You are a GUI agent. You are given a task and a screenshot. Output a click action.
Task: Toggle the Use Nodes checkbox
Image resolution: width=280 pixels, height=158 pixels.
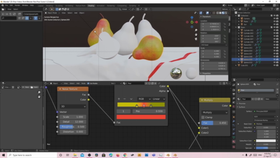(88, 83)
